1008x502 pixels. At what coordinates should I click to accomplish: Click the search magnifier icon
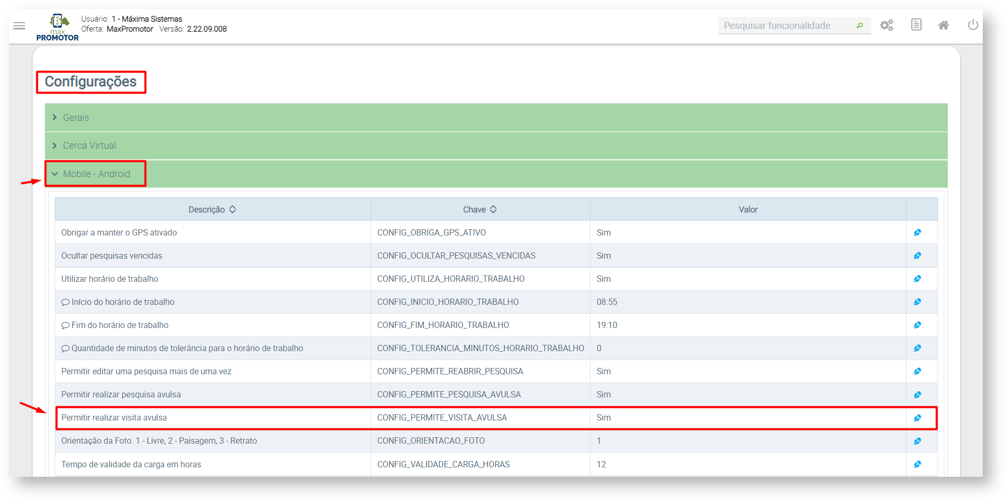860,25
